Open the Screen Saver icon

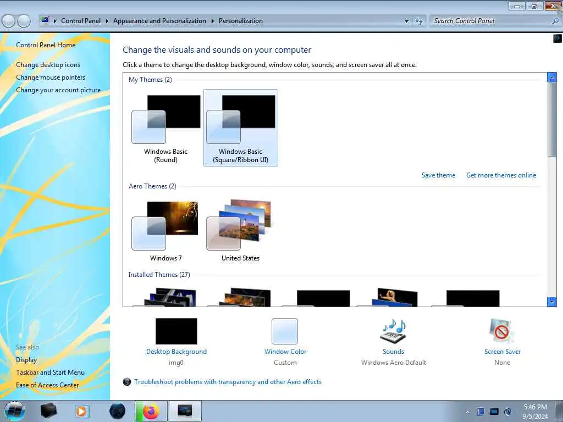coord(502,331)
